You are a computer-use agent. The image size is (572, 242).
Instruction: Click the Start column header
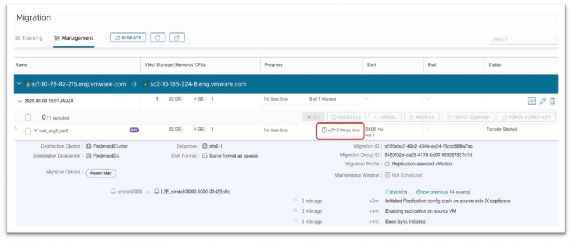371,65
